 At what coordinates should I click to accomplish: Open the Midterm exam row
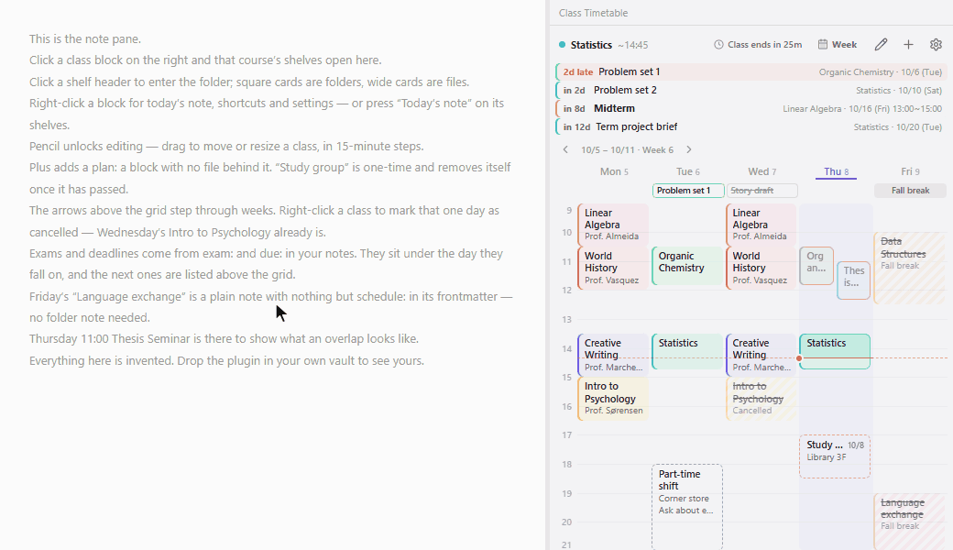point(750,108)
